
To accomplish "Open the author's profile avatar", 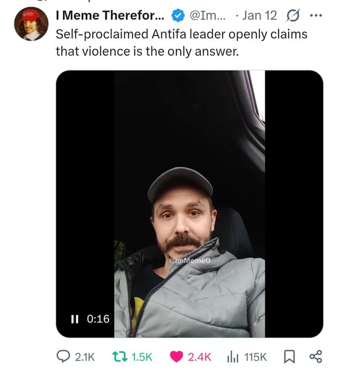I will click(x=31, y=23).
